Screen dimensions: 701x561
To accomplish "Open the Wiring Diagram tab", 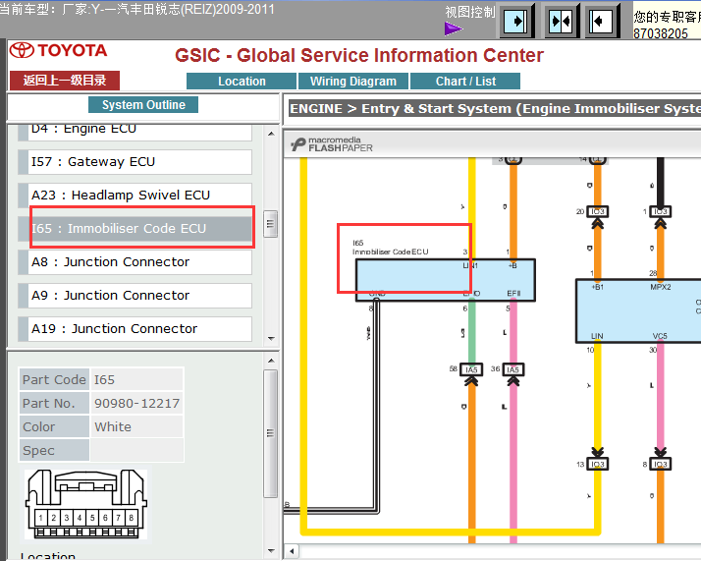I will 353,82.
